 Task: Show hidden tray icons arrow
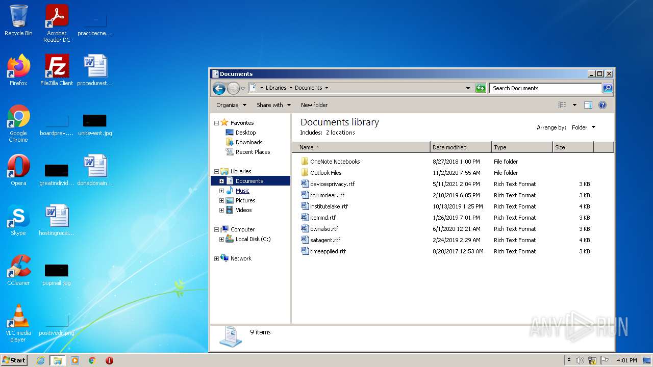point(569,360)
